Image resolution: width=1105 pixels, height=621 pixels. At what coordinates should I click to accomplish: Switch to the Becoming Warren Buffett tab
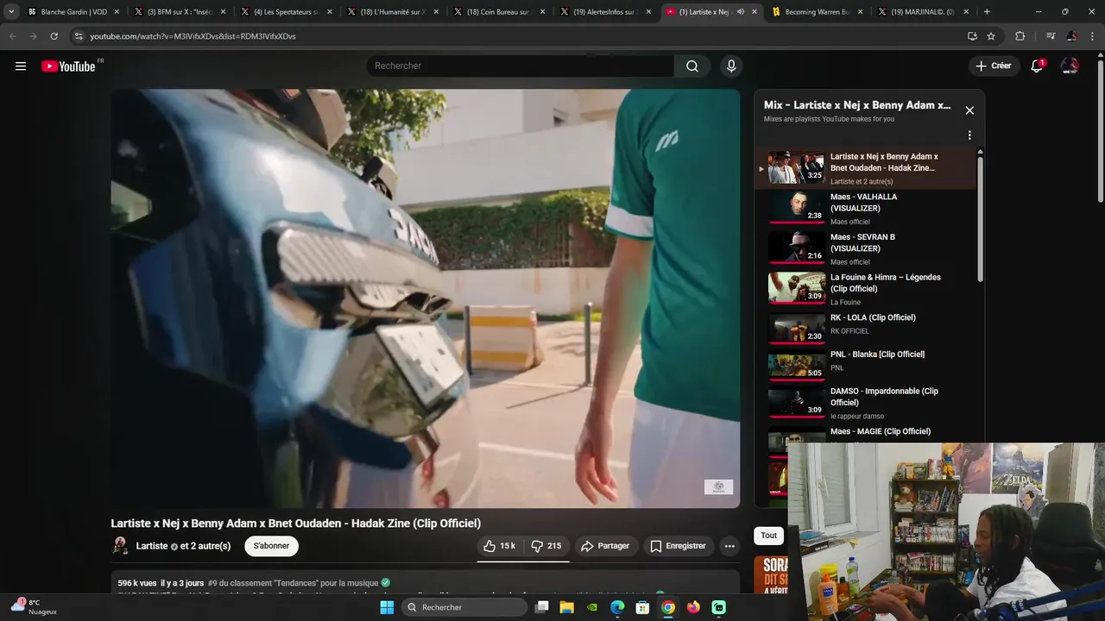[817, 12]
